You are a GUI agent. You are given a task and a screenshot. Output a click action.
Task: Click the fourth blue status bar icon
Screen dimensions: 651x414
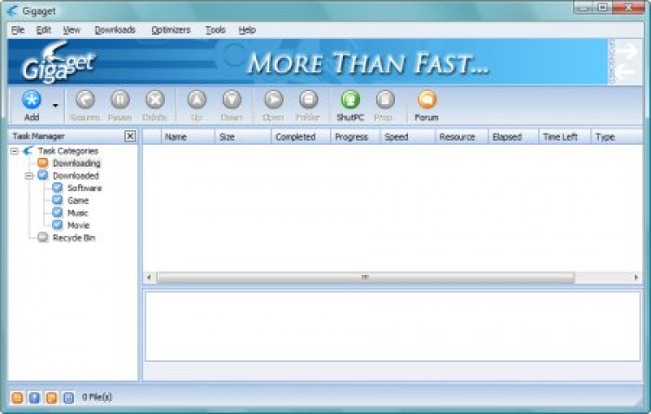[69, 398]
